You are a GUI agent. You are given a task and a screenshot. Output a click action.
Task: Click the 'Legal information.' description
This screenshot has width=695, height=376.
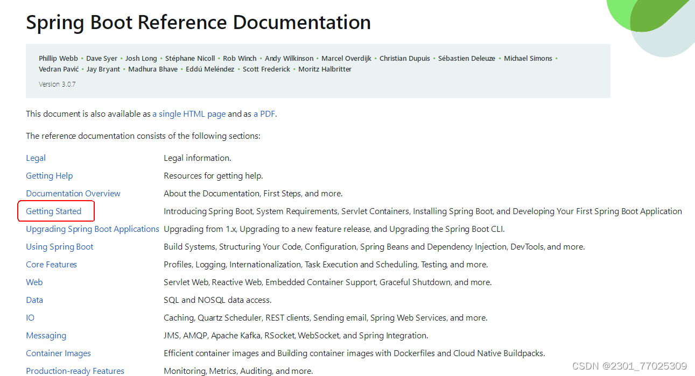point(197,158)
